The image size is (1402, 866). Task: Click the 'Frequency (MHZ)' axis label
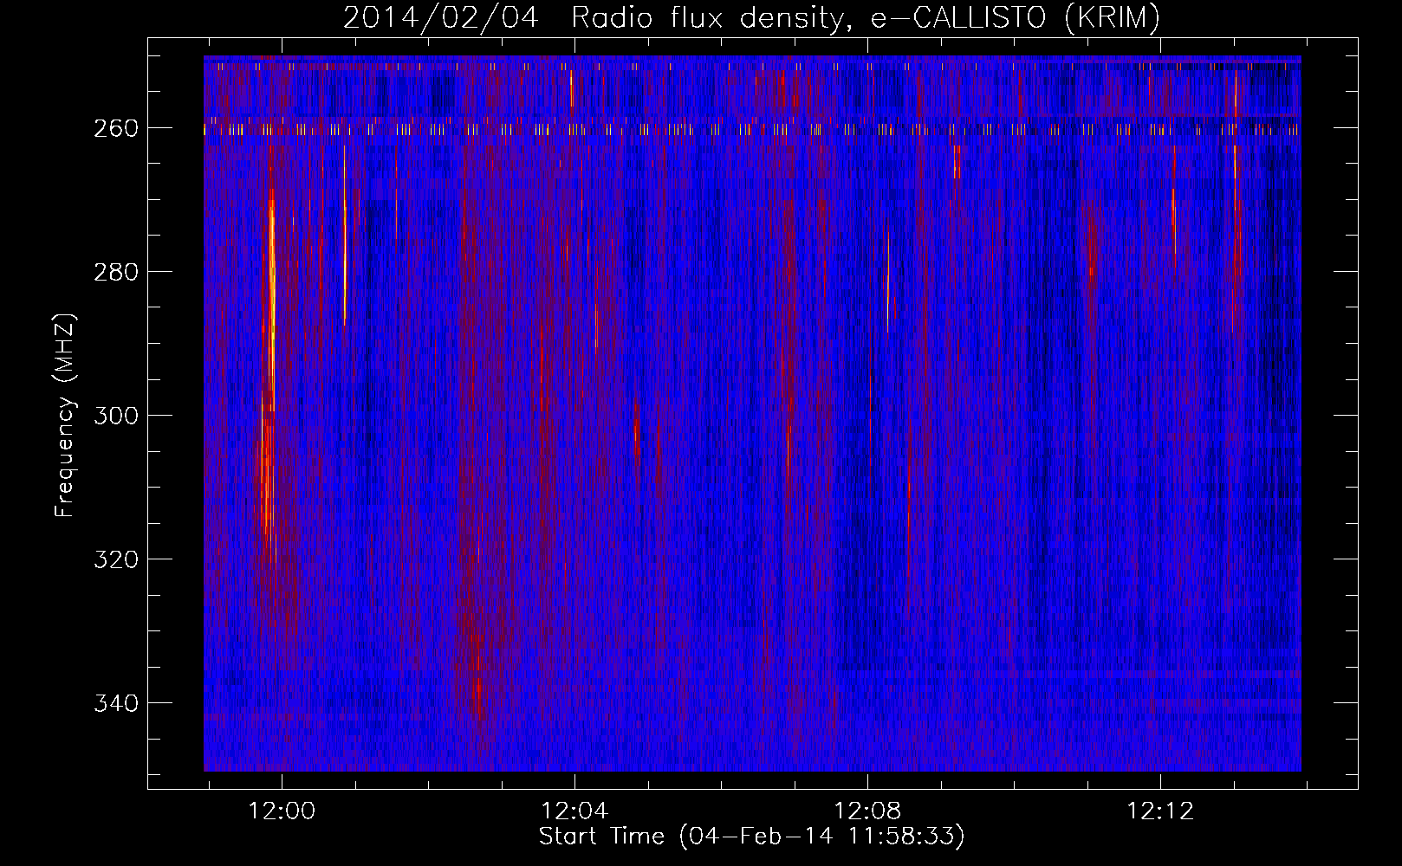tap(65, 416)
